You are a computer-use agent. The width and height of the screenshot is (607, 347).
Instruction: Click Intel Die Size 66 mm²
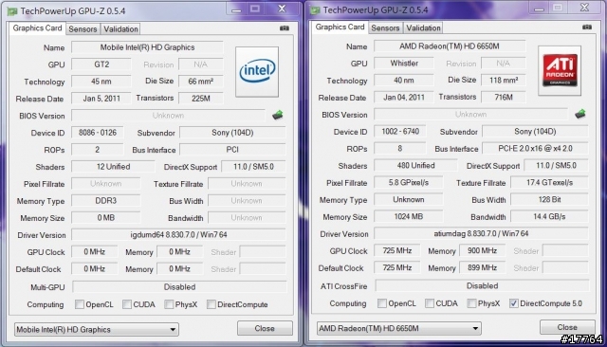(x=201, y=82)
